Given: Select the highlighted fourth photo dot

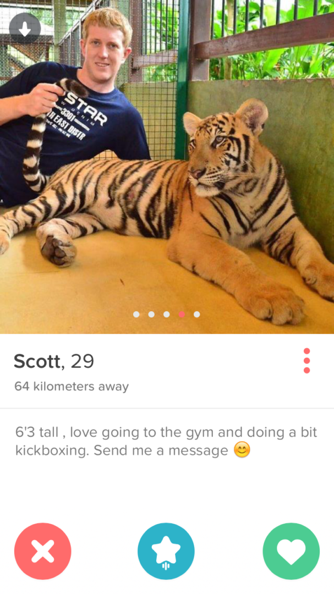Looking at the screenshot, I should pos(182,314).
